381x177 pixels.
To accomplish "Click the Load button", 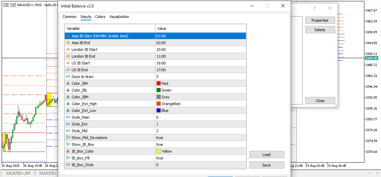I will tap(267, 155).
